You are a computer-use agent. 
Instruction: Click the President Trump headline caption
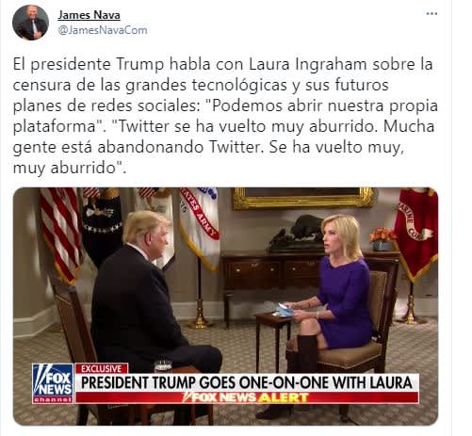pos(247,382)
